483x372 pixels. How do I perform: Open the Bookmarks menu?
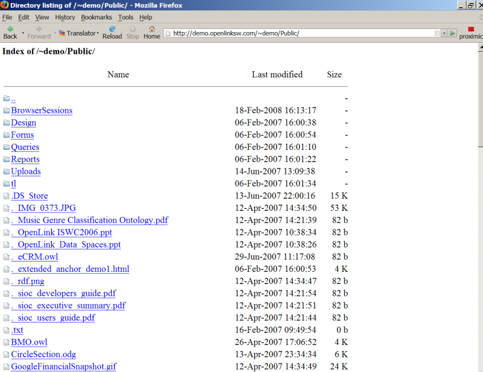[96, 18]
